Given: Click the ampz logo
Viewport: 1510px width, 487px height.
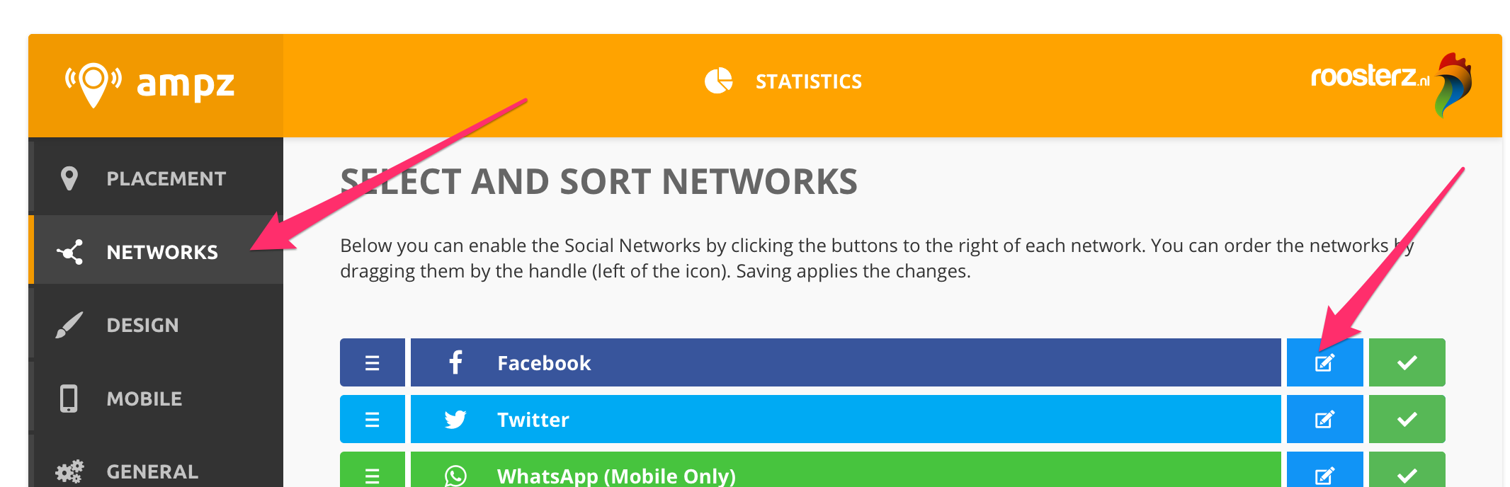Looking at the screenshot, I should 150,85.
